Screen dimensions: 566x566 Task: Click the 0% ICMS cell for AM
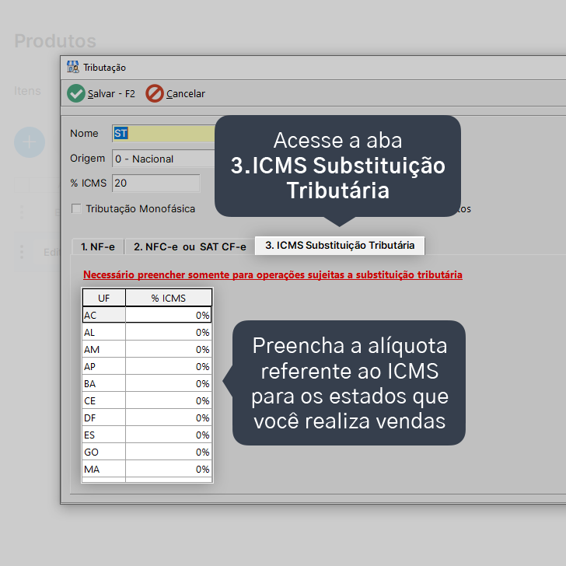(x=169, y=349)
